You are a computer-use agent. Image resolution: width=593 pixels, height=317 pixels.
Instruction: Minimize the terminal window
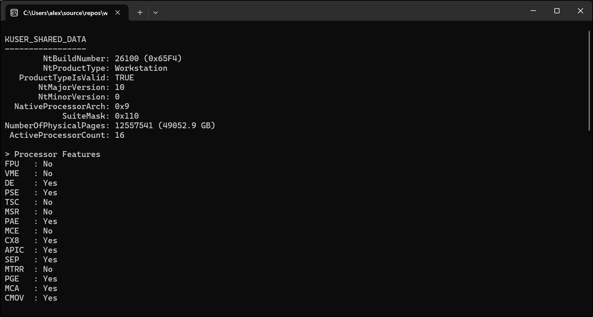point(533,11)
